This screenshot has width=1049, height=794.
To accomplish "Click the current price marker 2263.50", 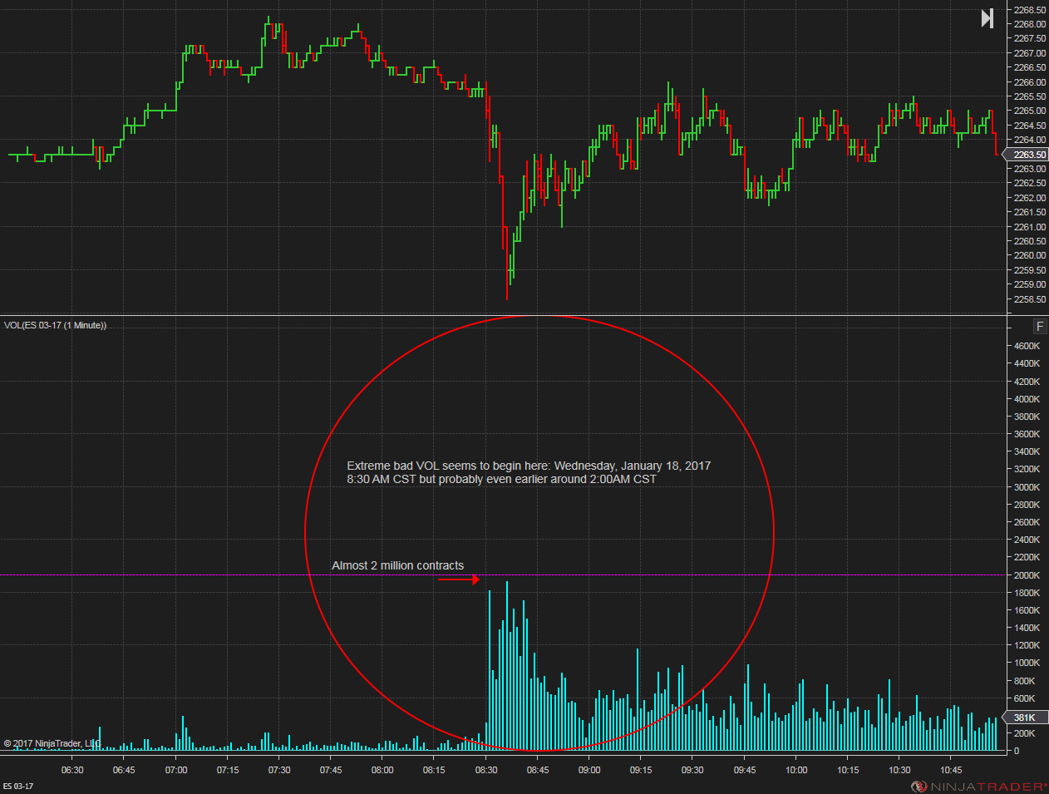I will coord(1029,155).
